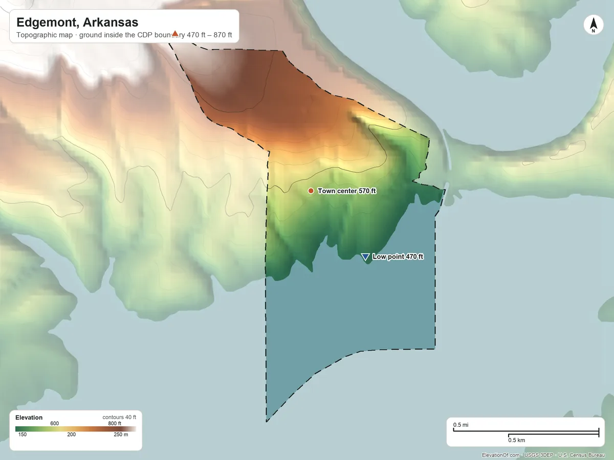Click the scale bar line

pyautogui.click(x=526, y=433)
